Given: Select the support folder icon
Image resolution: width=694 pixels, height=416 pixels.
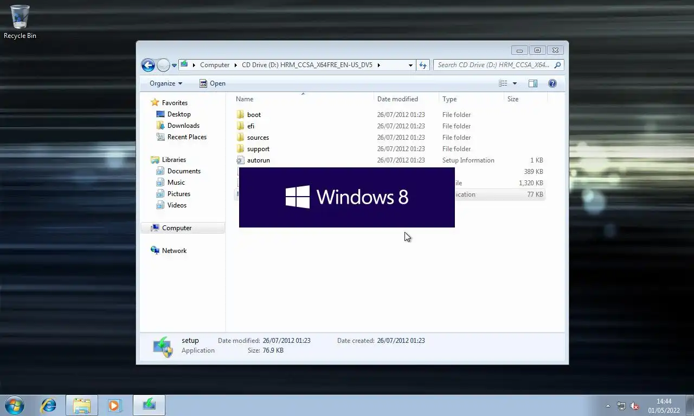Looking at the screenshot, I should [241, 149].
